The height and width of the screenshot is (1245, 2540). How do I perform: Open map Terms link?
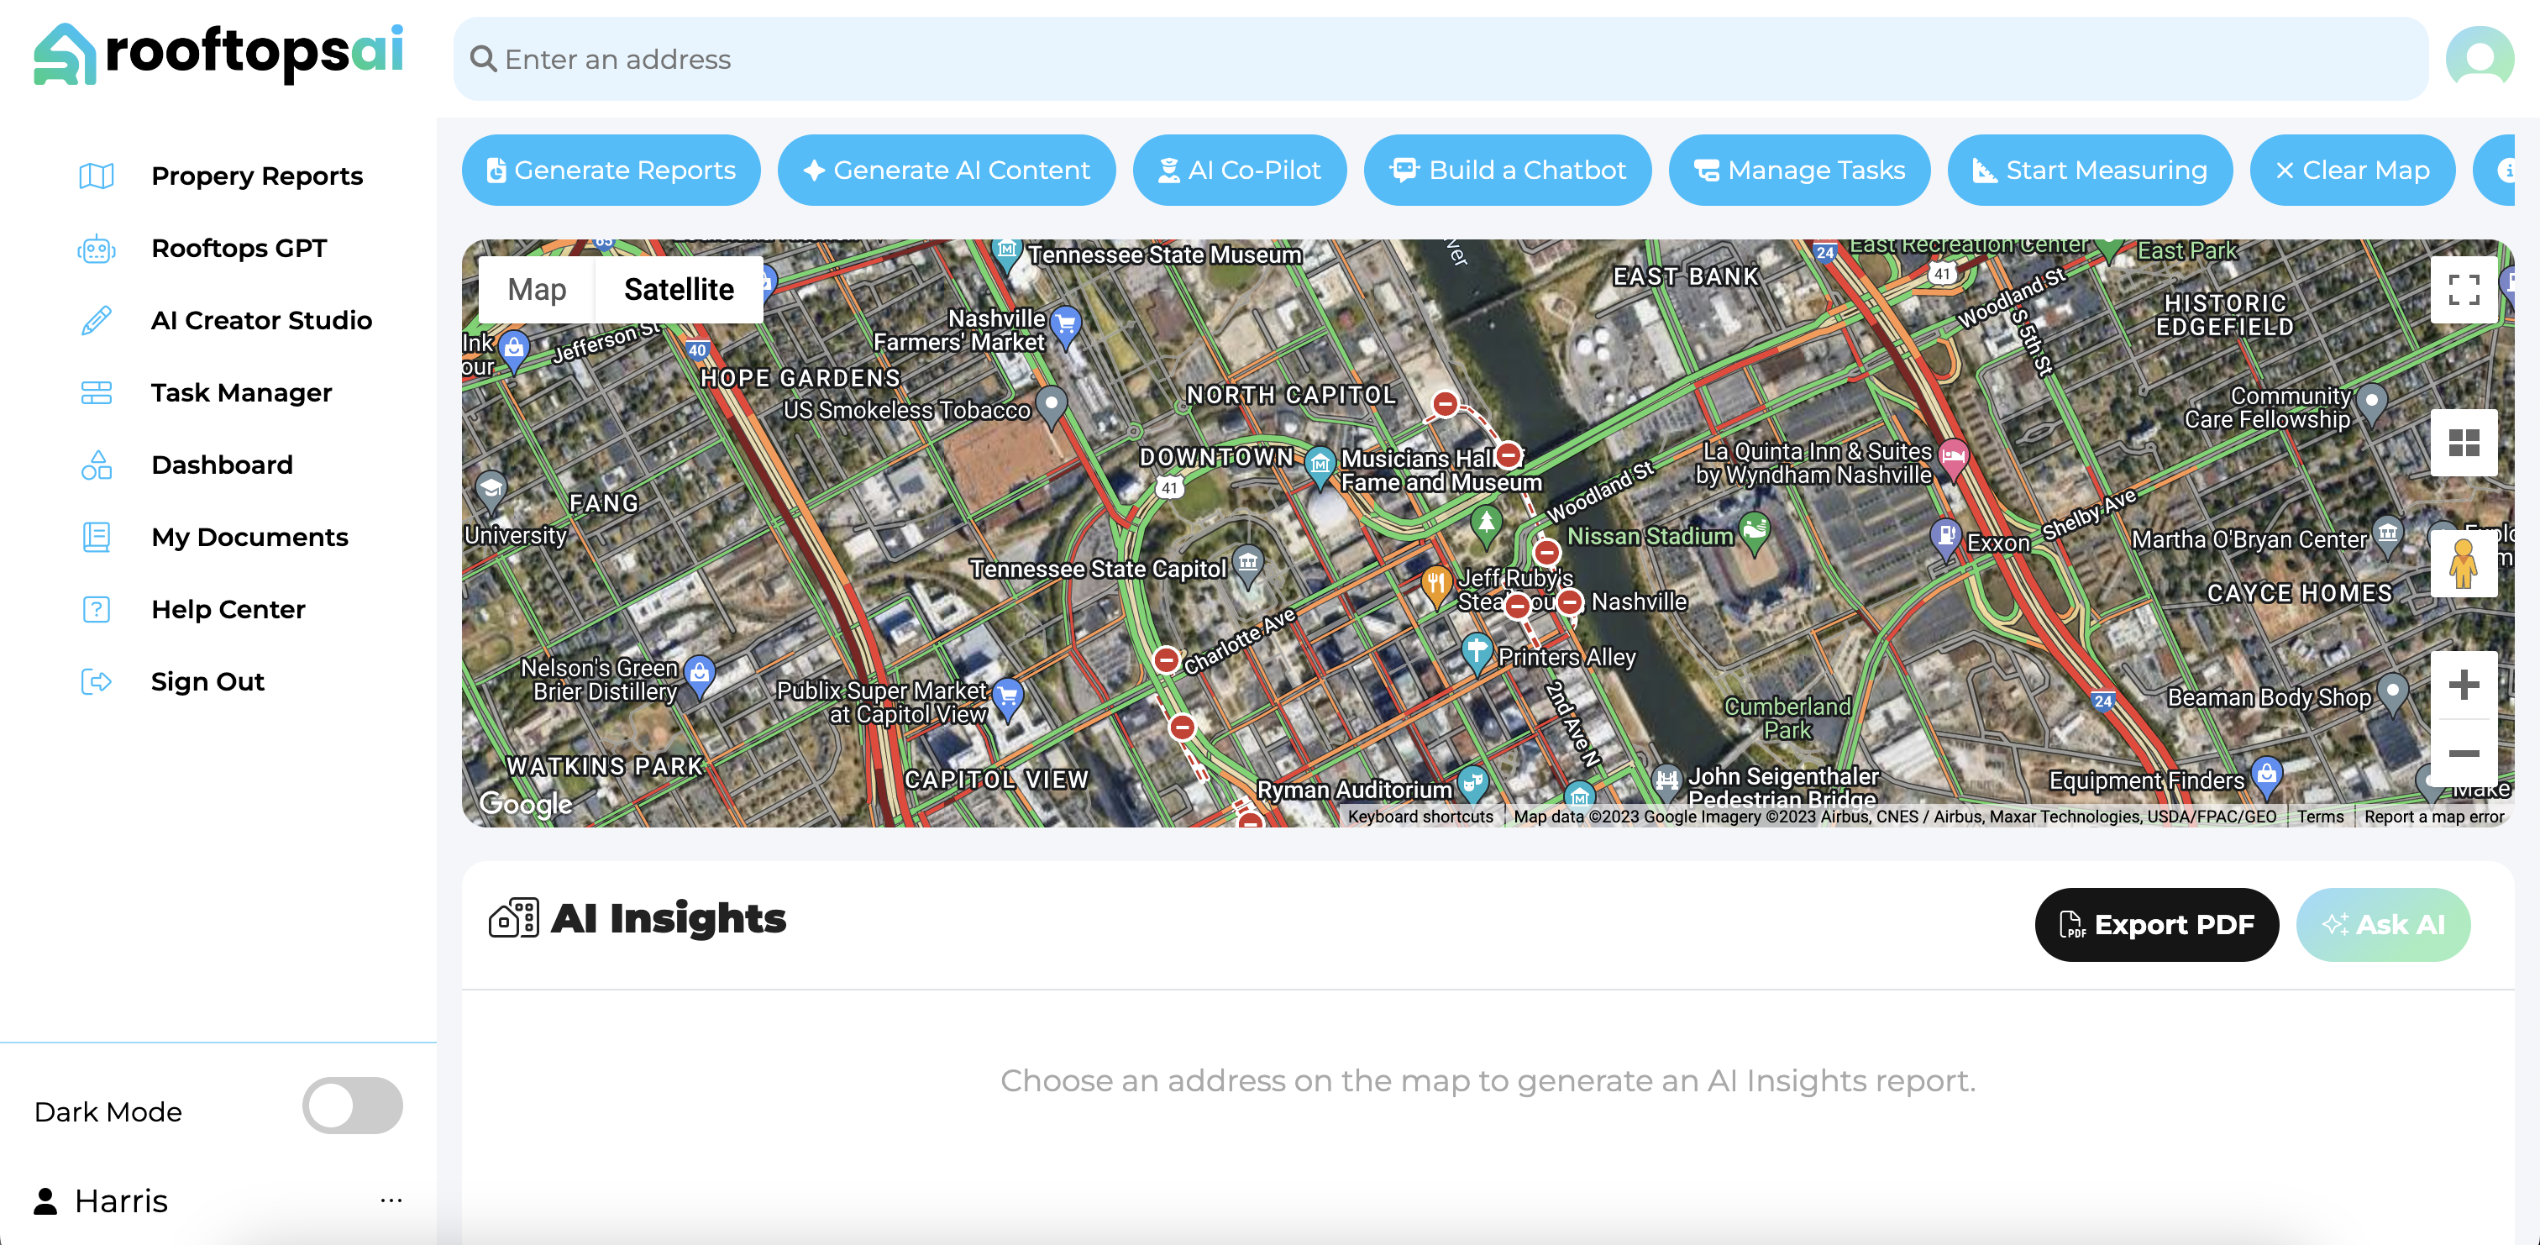pyautogui.click(x=2320, y=816)
